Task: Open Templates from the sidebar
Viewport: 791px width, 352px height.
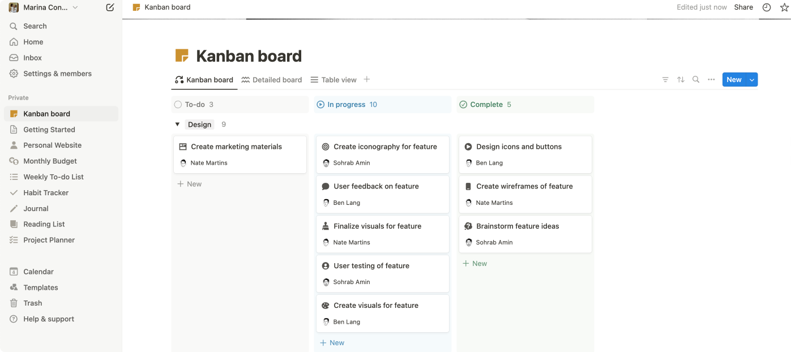Action: pos(61,287)
